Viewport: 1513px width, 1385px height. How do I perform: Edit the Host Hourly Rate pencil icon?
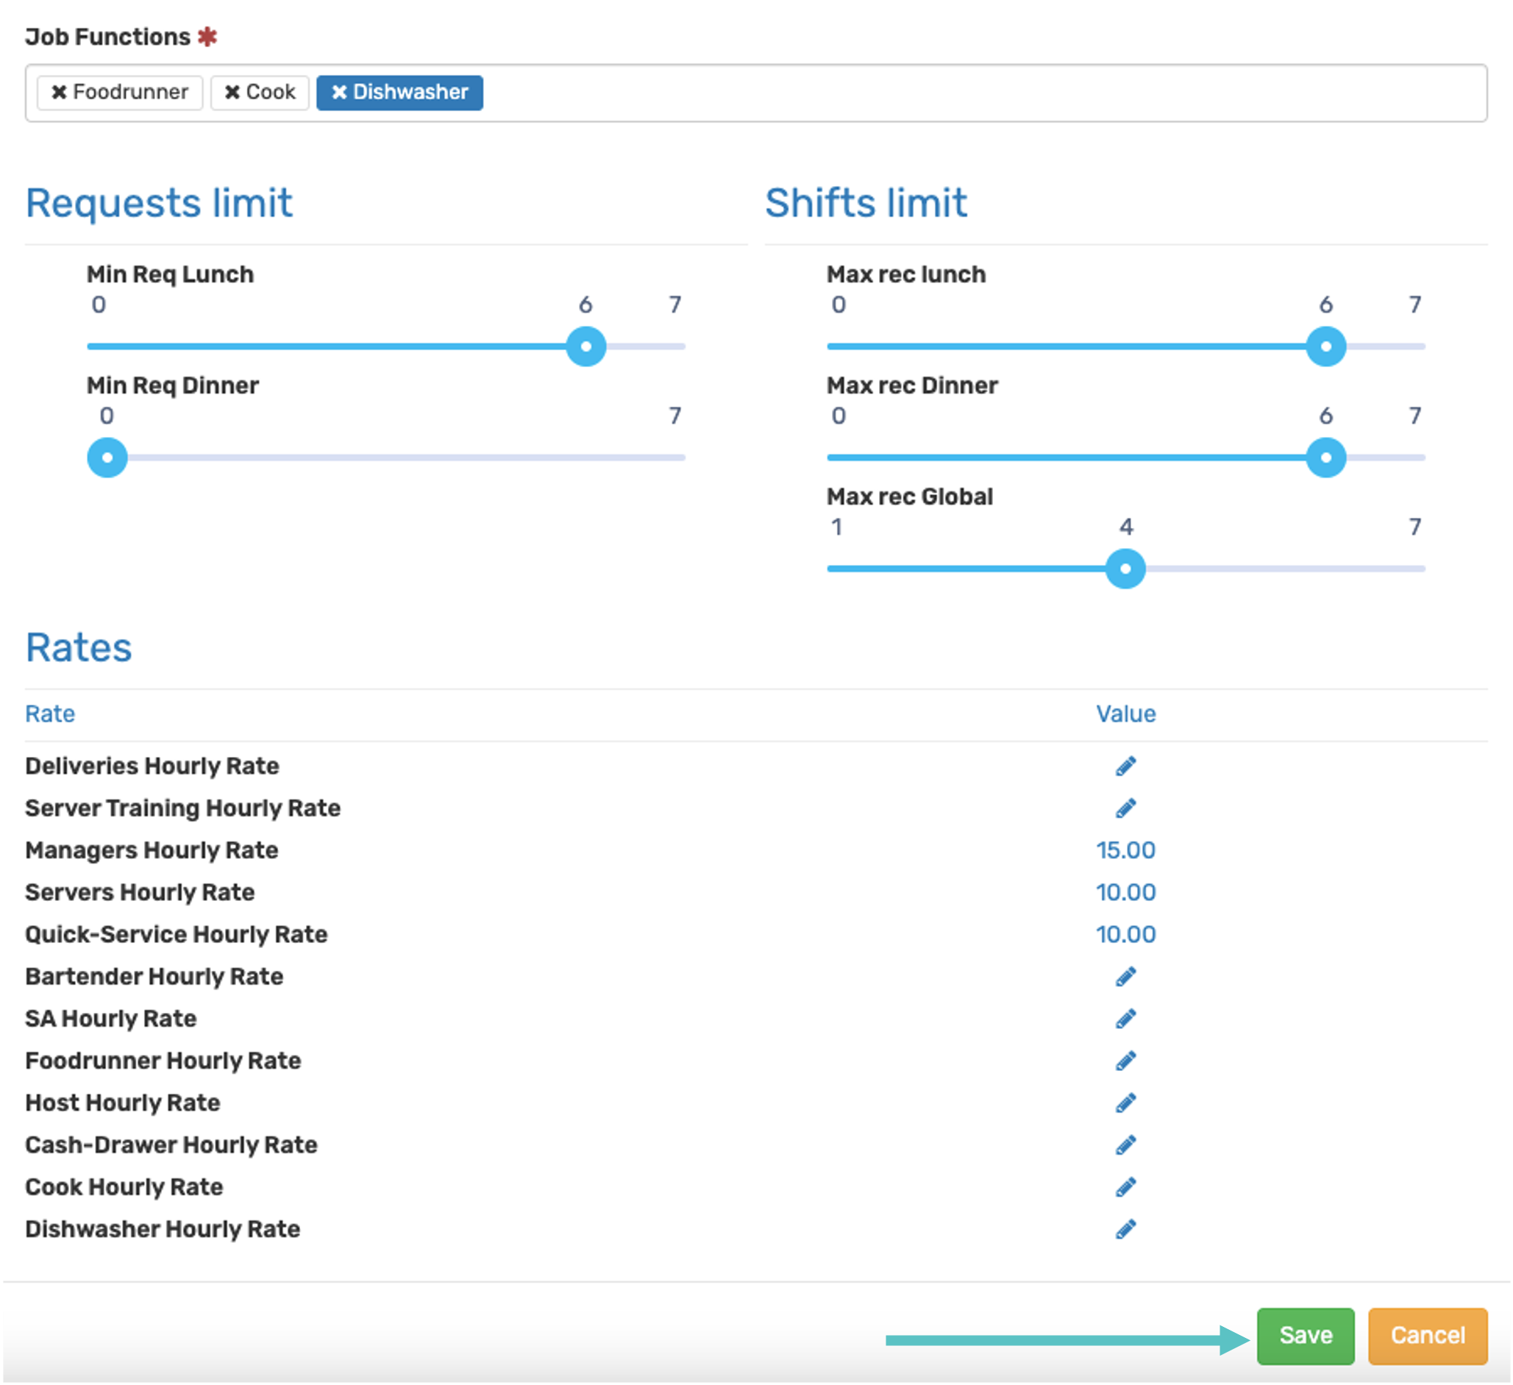click(1125, 1102)
